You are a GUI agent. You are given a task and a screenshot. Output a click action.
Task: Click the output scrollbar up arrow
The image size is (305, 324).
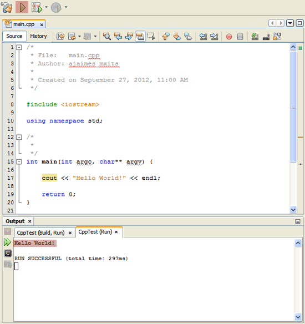coord(298,243)
